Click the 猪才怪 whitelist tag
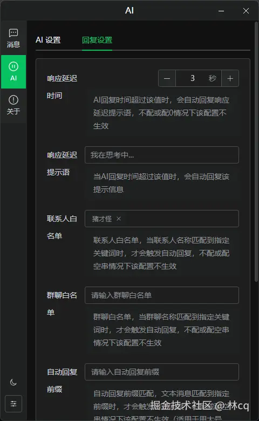 [x=102, y=219]
